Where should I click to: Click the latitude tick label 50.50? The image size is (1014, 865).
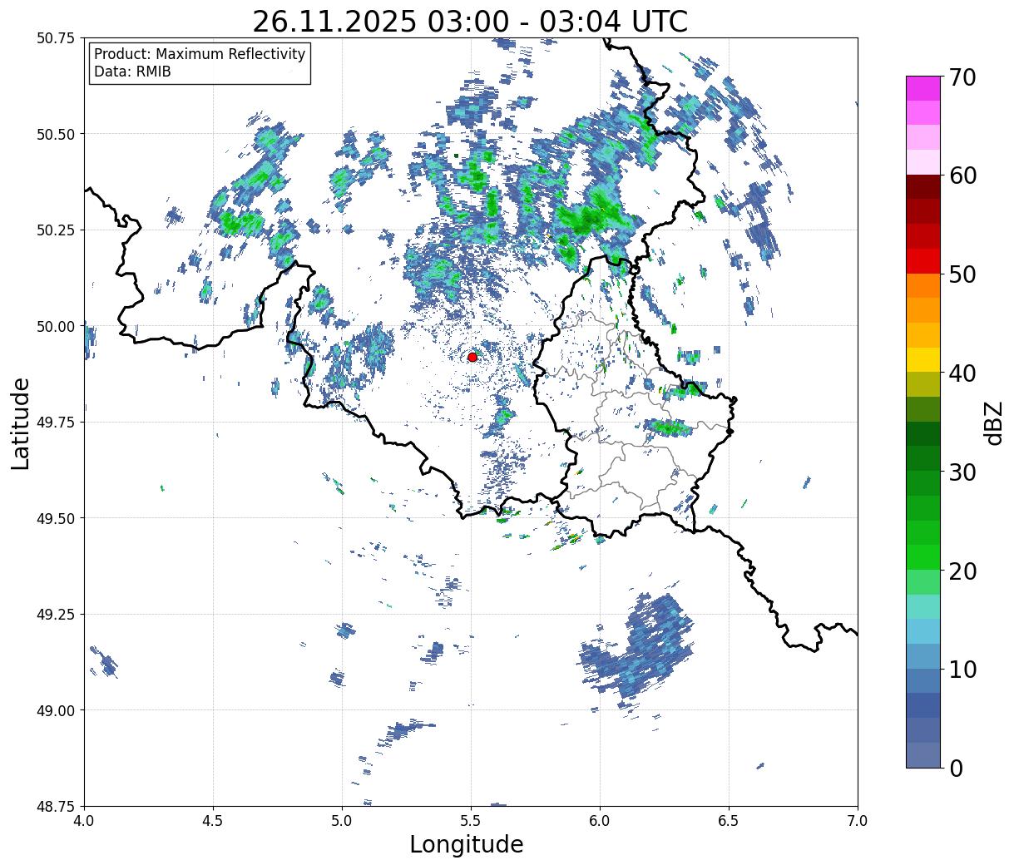(55, 134)
